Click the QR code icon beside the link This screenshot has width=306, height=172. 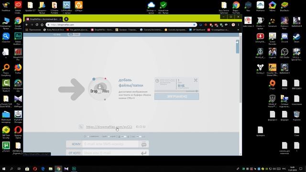pos(81,127)
